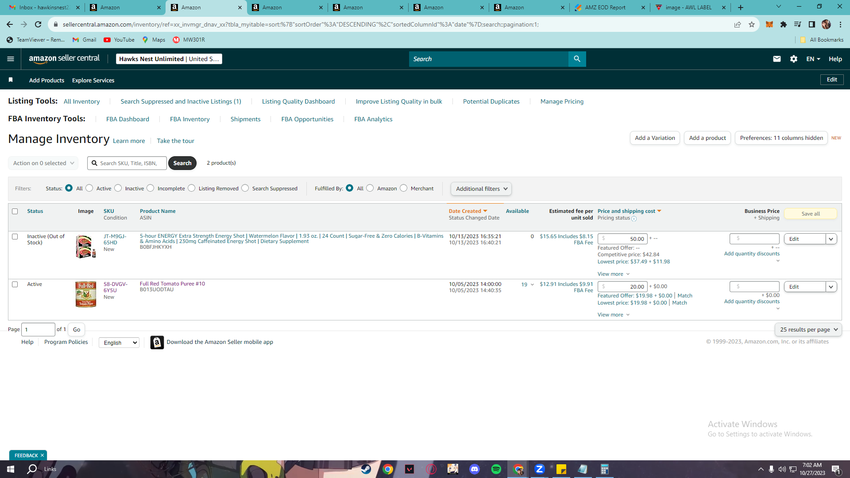Open the Chrome three-dot menu
This screenshot has width=850, height=478.
[840, 24]
